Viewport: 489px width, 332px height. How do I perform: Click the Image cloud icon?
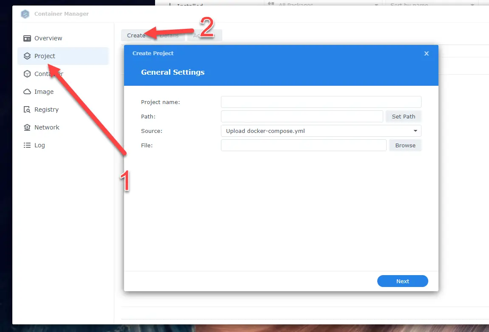tap(27, 92)
